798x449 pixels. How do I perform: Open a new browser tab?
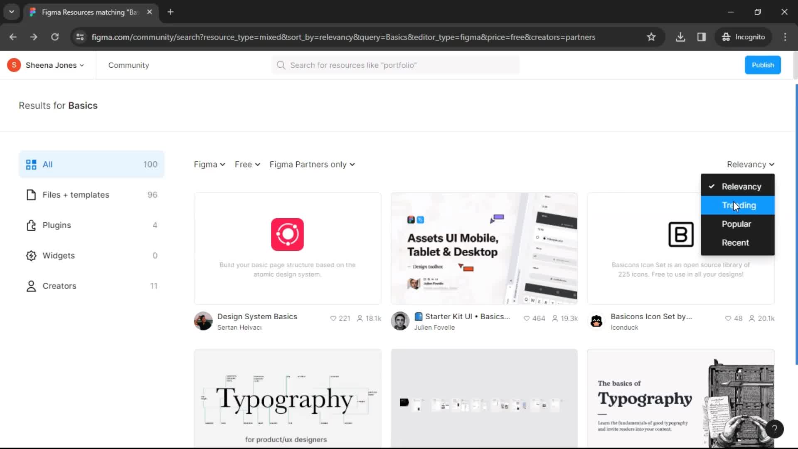click(170, 12)
